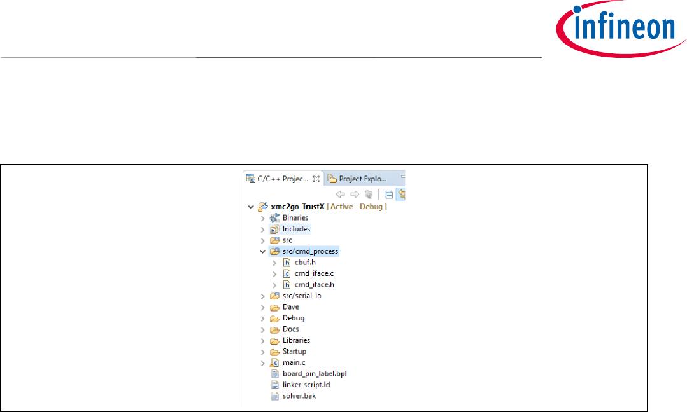Click the C/C++ Projects tab icon

coord(250,179)
